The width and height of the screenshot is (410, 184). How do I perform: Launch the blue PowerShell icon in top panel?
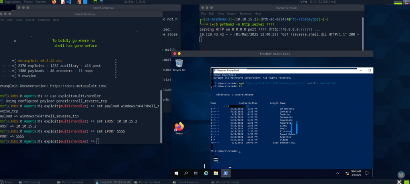(x=102, y=2)
